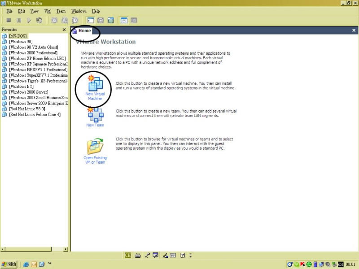
Task: Click the microphone icon in the language bar
Action: pyautogui.click(x=147, y=256)
